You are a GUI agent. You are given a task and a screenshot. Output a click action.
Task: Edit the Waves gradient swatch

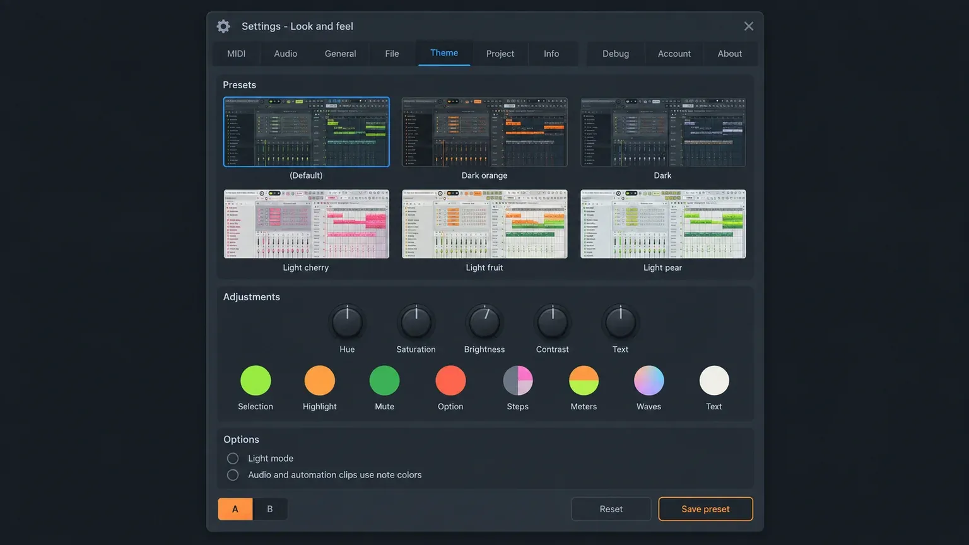(649, 380)
